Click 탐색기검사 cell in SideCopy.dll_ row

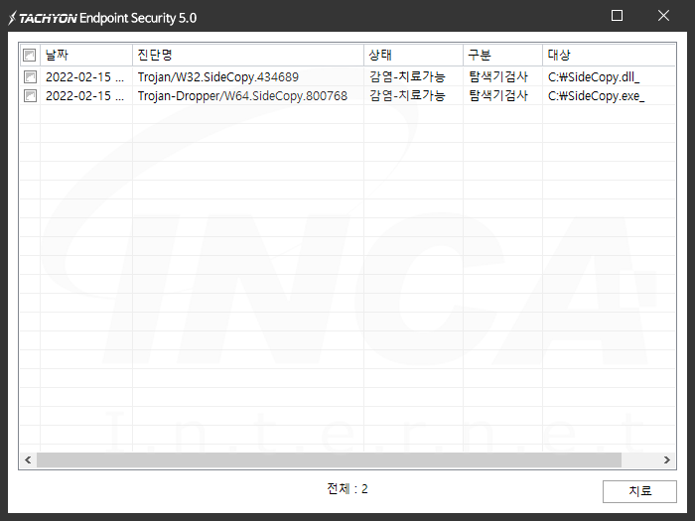tap(498, 77)
